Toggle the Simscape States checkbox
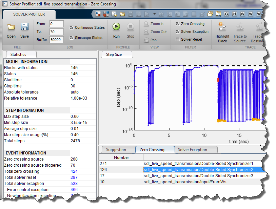The height and width of the screenshot is (209, 276). click(72, 38)
